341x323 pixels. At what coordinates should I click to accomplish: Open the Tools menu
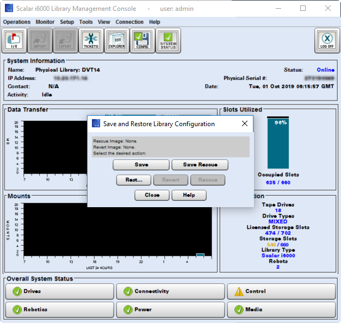coord(86,22)
